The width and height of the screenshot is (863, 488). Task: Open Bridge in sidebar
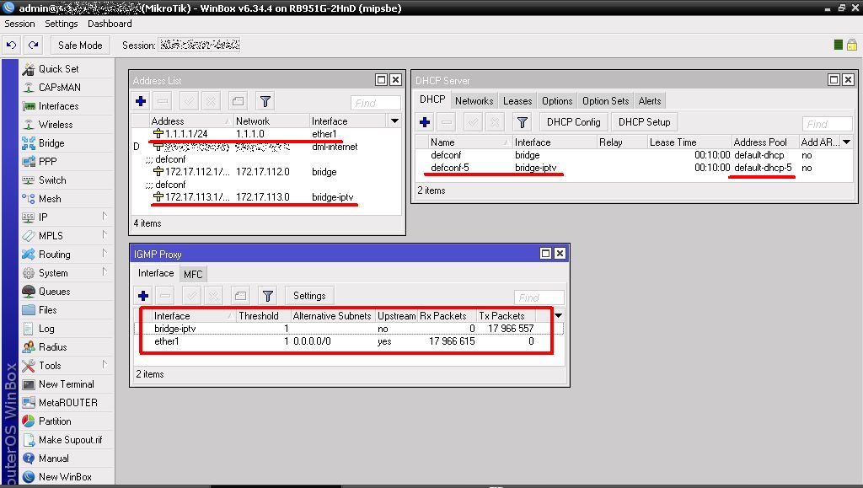pyautogui.click(x=66, y=143)
